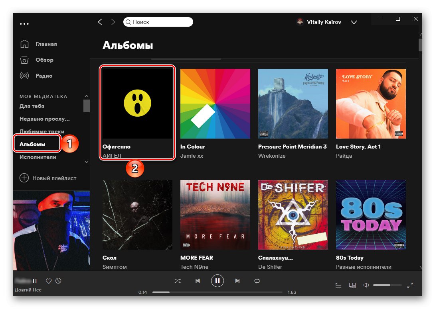Open Главная in the sidebar

coord(39,44)
